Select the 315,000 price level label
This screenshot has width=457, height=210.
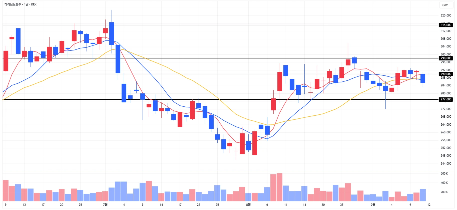[x=446, y=25]
